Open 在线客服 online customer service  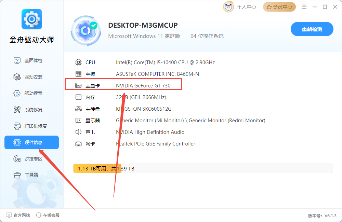click(x=48, y=215)
